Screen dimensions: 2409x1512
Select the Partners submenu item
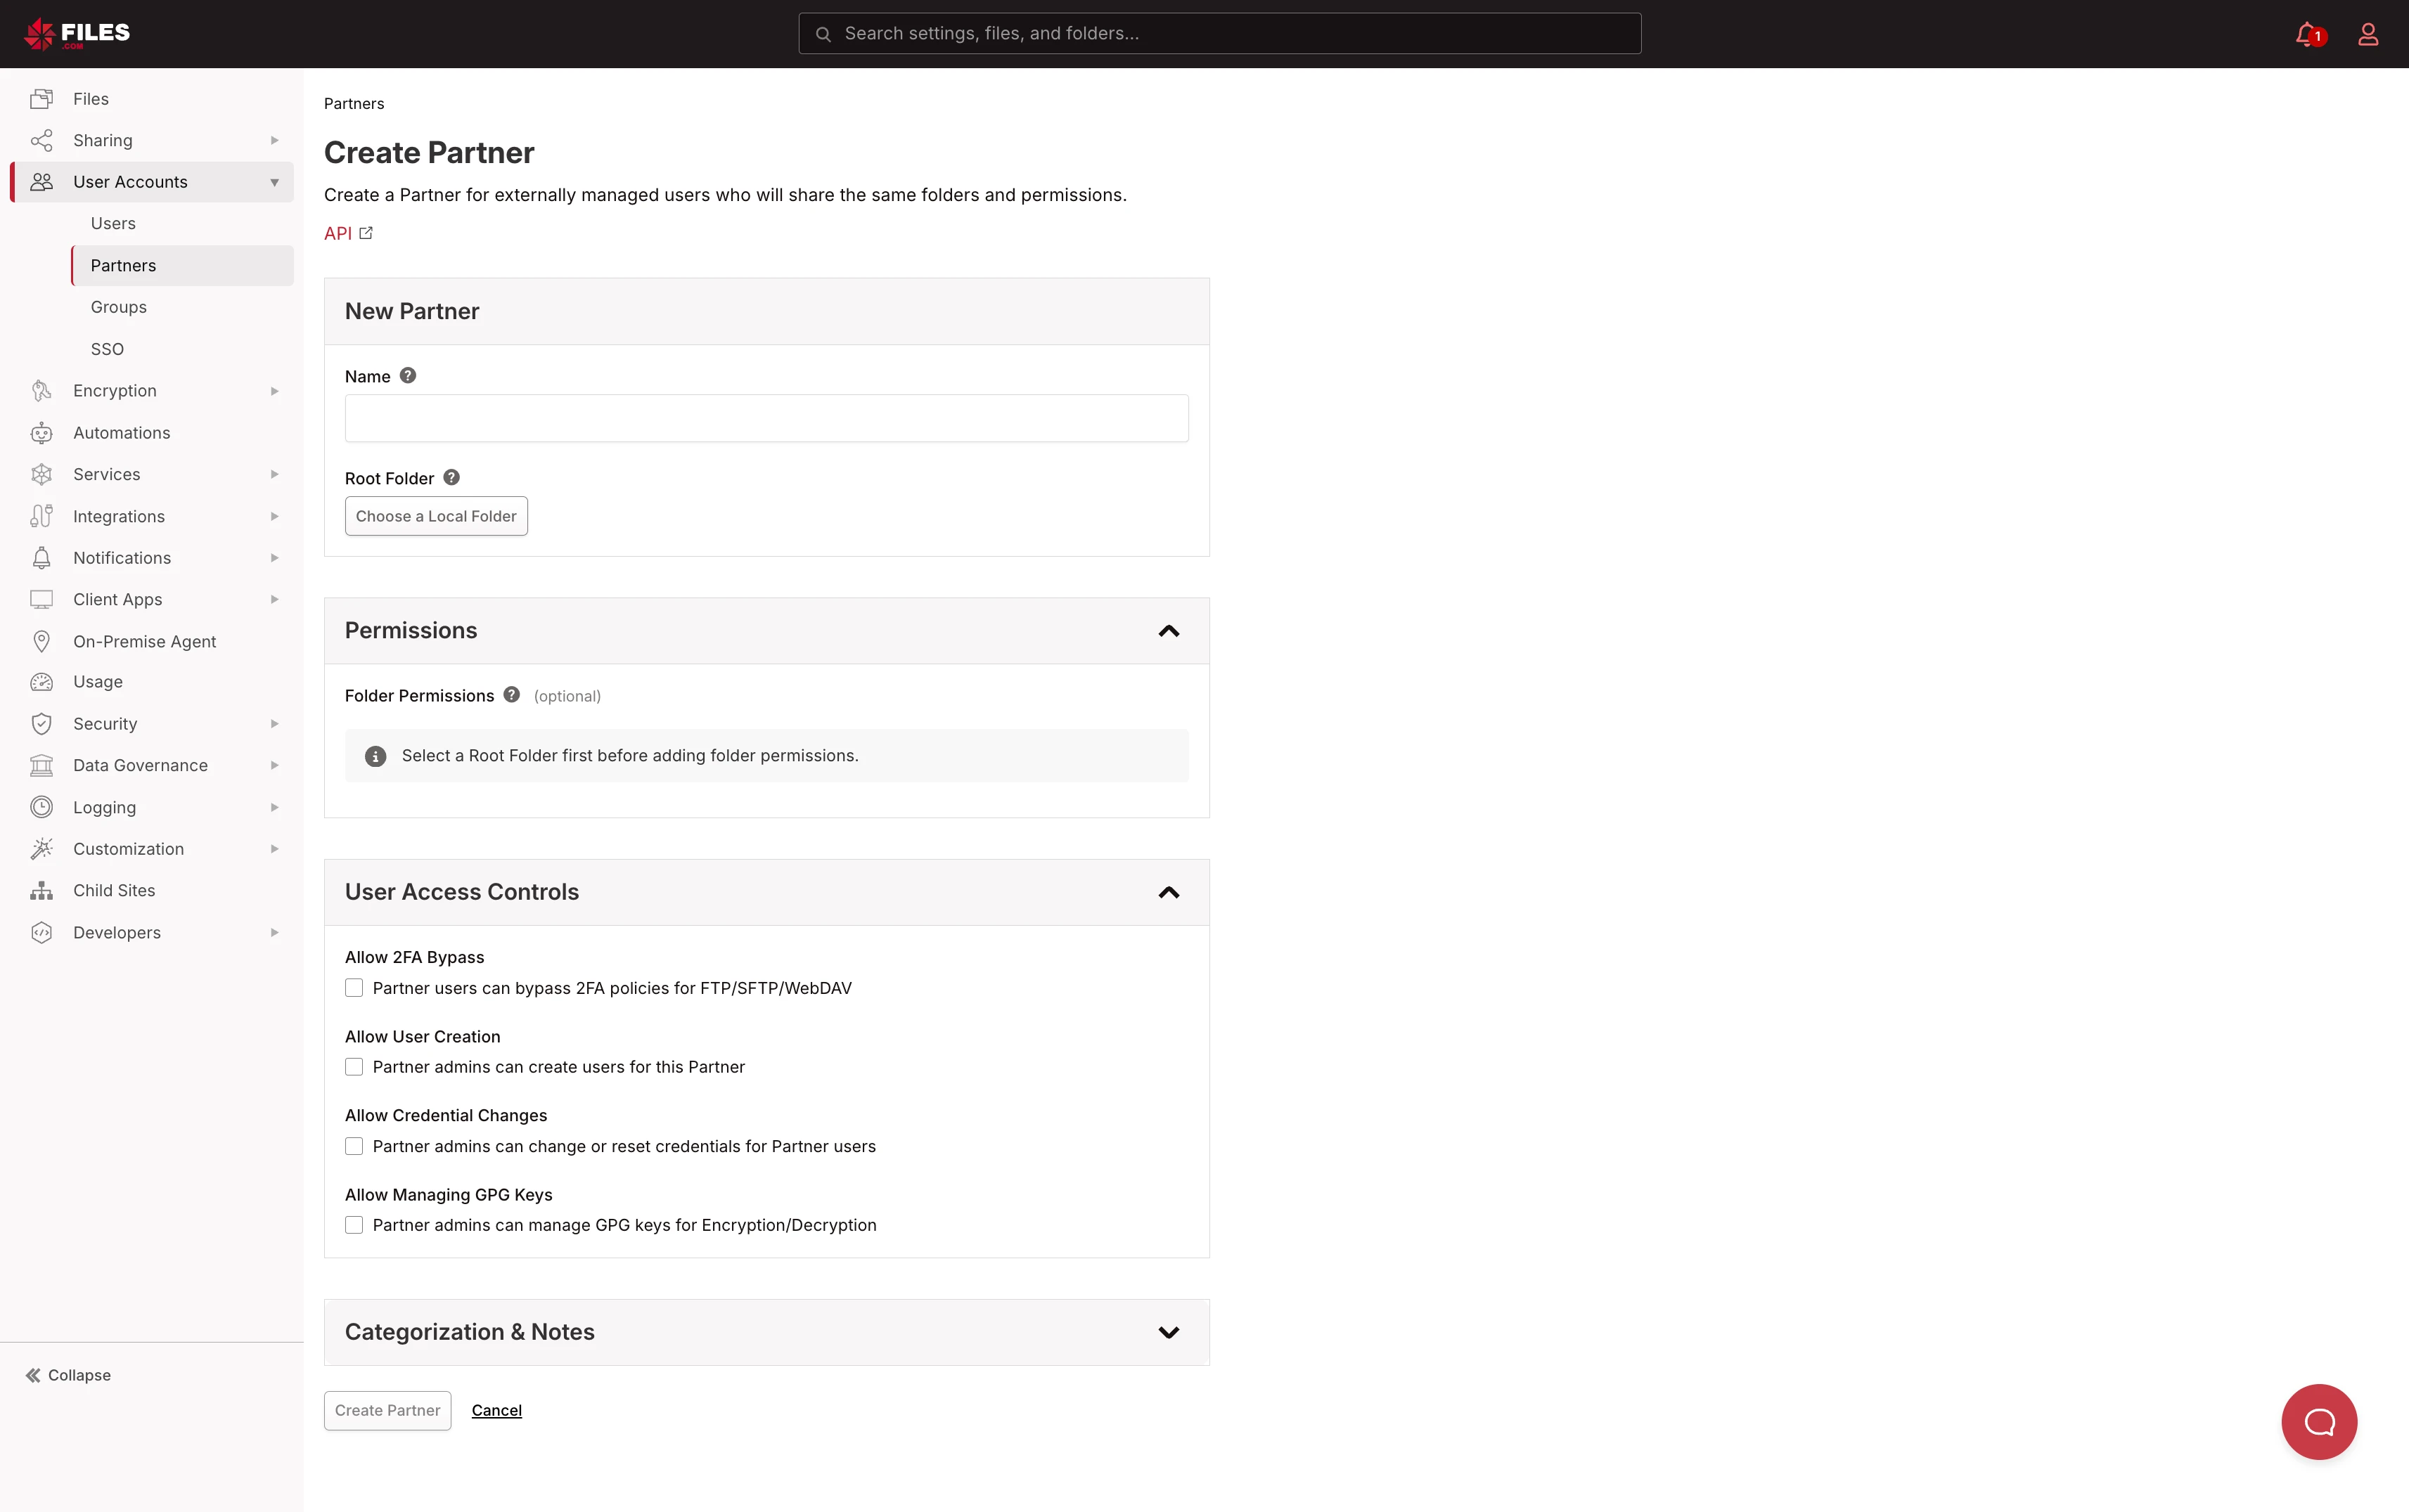pyautogui.click(x=182, y=265)
